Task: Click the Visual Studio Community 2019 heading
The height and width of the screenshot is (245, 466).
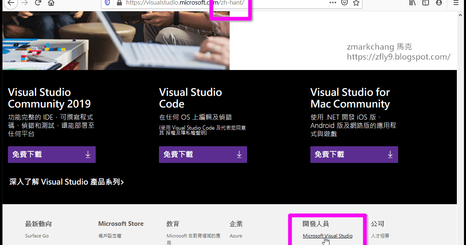Action: pyautogui.click(x=50, y=98)
